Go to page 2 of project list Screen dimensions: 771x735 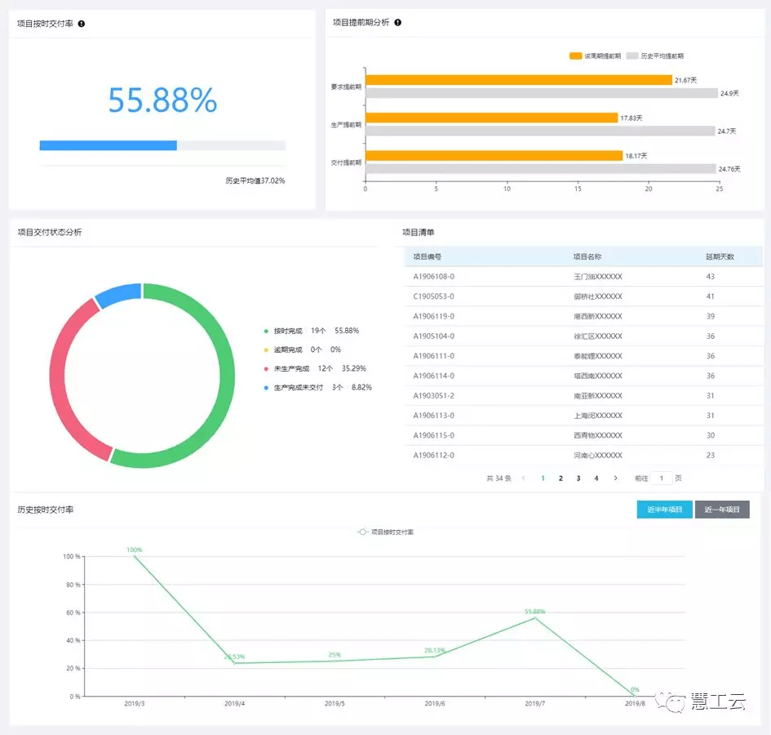click(561, 478)
